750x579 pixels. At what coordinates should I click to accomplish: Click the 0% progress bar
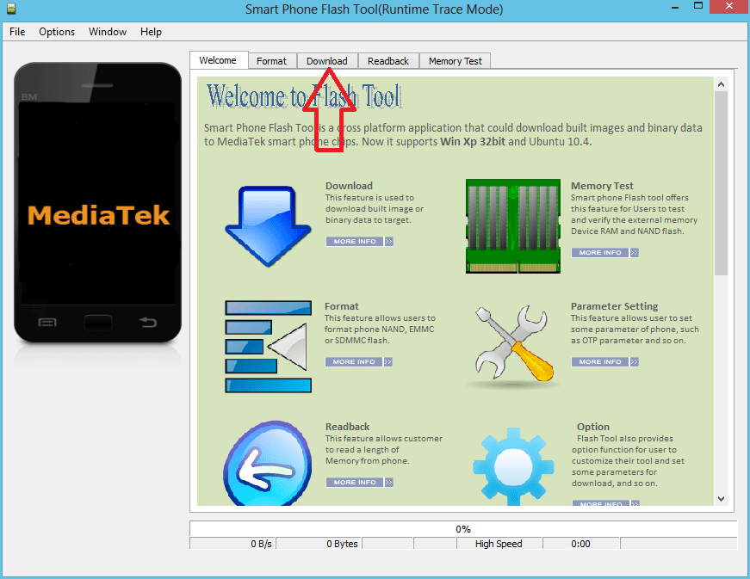463,529
